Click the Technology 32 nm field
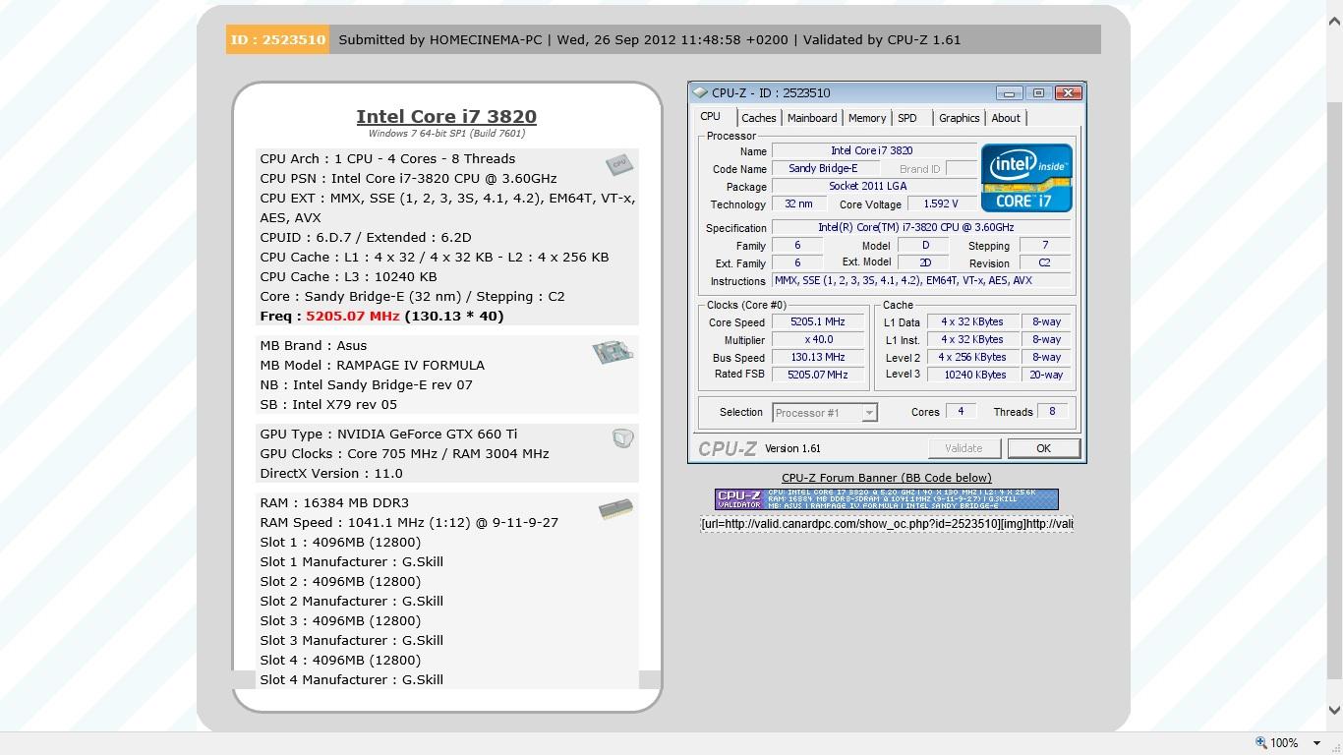 [x=798, y=203]
